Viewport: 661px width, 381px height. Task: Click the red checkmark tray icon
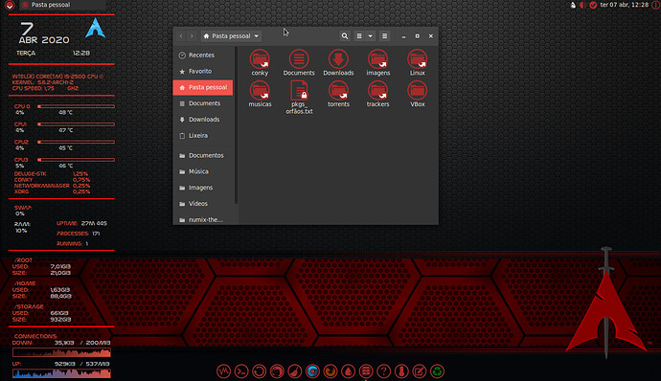[593, 5]
